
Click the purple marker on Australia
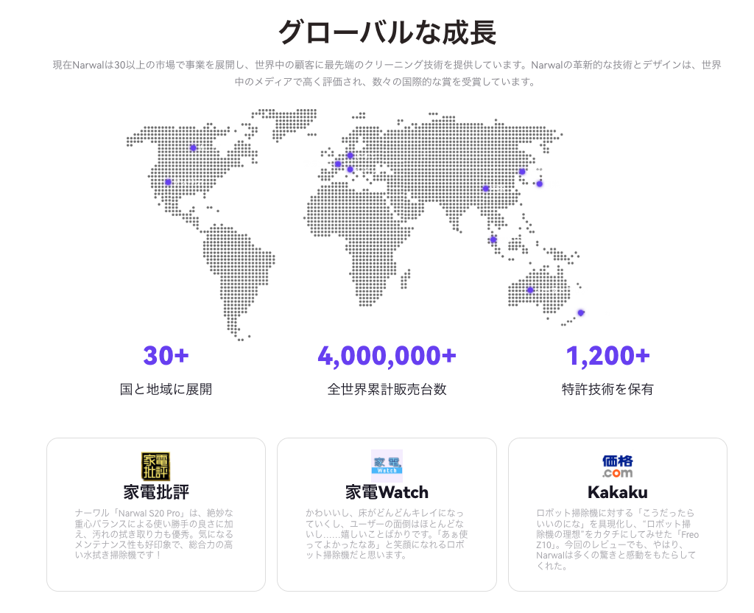coord(529,290)
